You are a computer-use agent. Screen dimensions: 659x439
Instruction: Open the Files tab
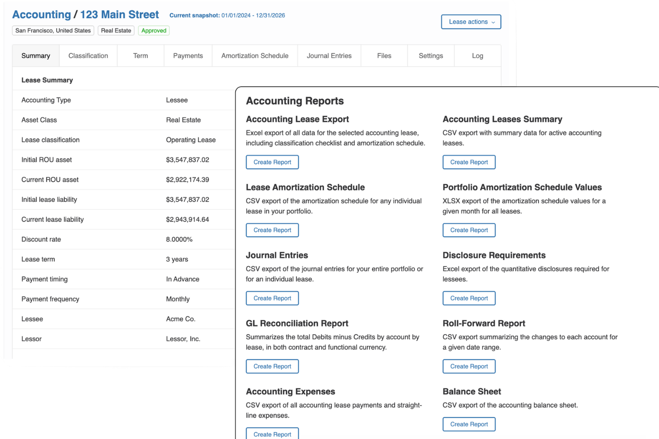pyautogui.click(x=384, y=56)
